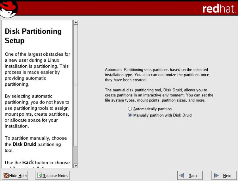Click help panel scrollbar down arrow
The height and width of the screenshot is (181, 238).
[75, 166]
